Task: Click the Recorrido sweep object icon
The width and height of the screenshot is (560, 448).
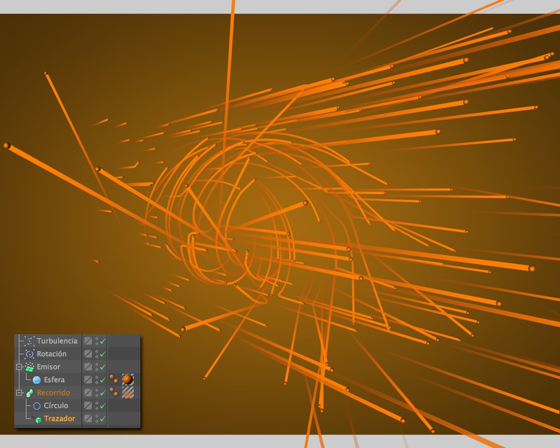Action: click(x=29, y=392)
